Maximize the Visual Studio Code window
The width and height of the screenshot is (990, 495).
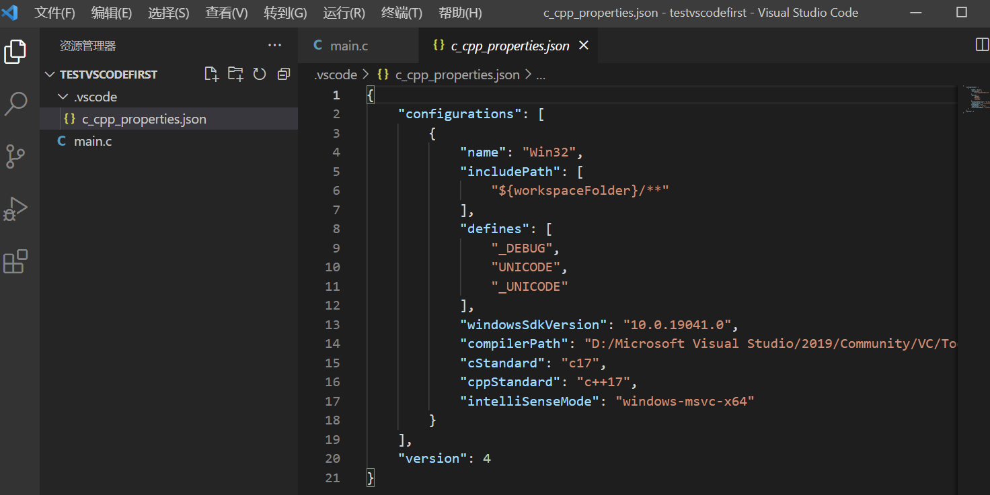click(x=961, y=12)
